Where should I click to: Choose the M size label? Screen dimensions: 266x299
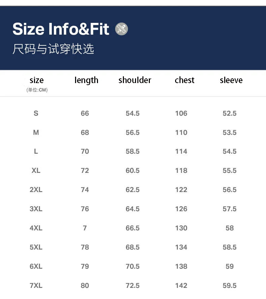click(36, 133)
